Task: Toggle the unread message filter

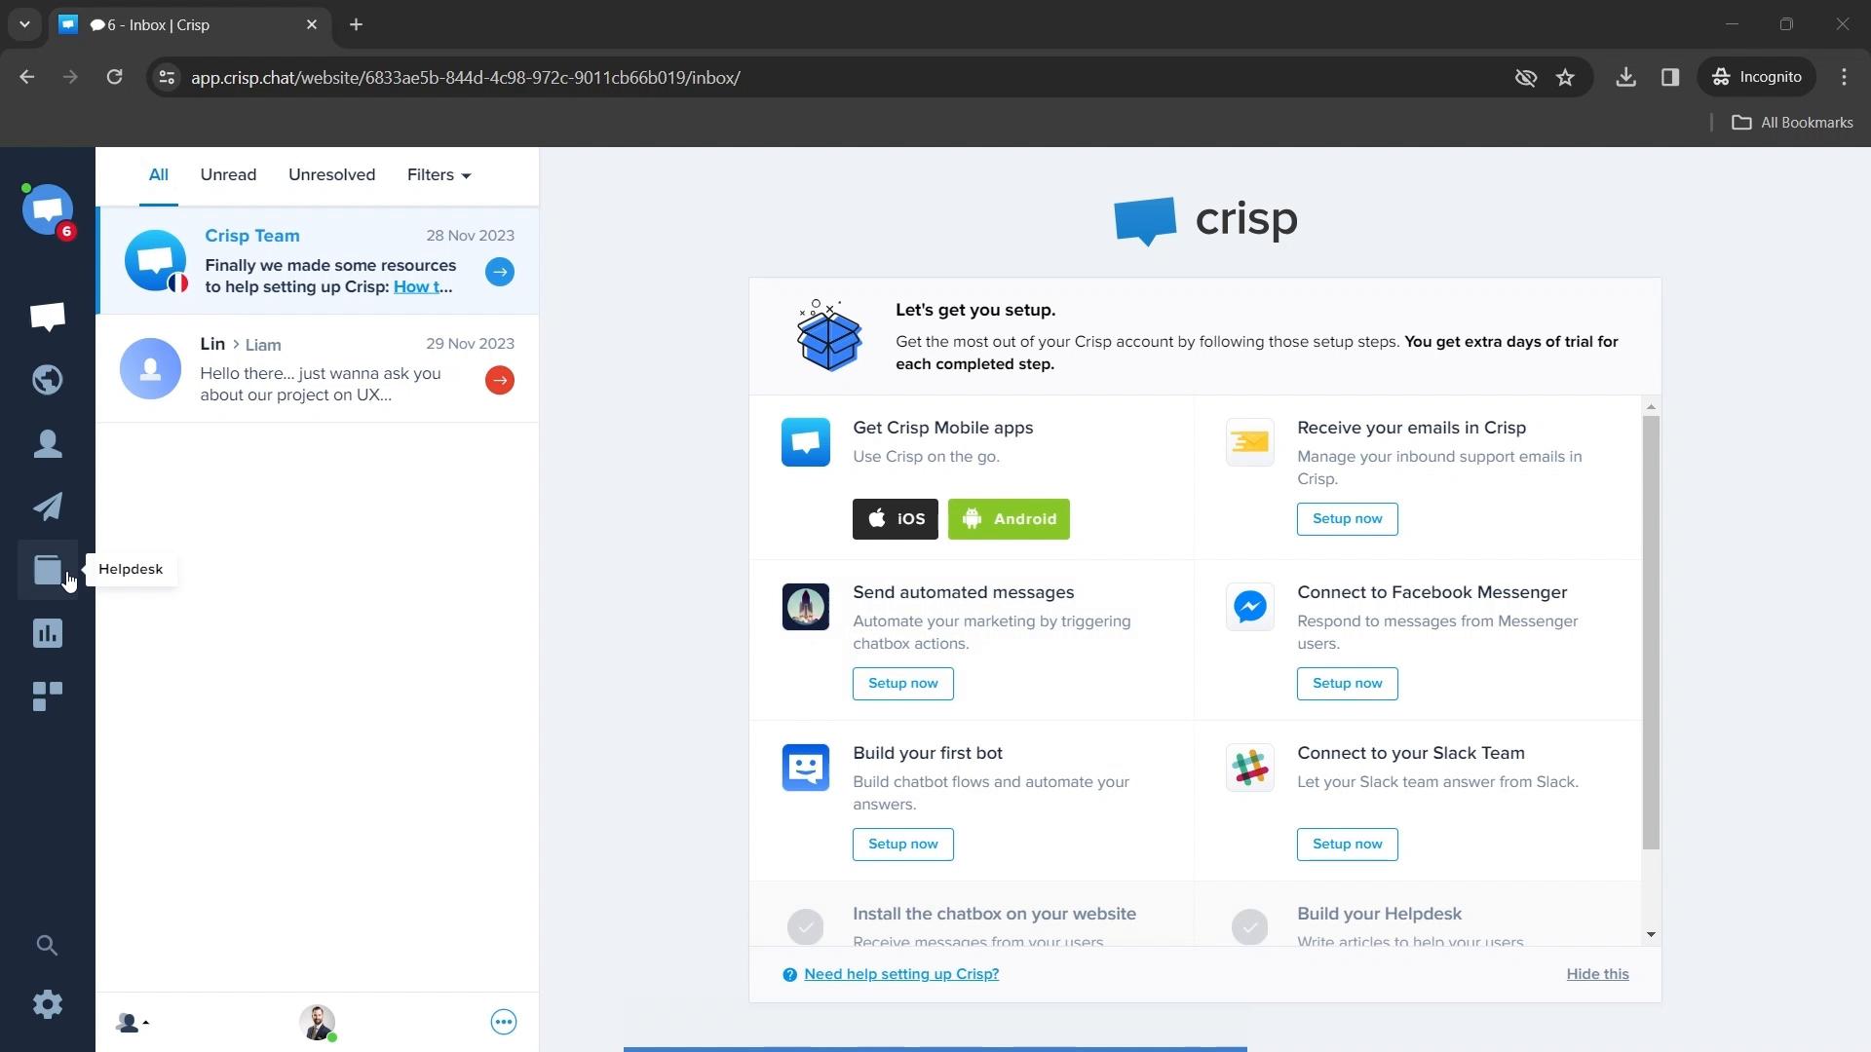Action: coord(227,174)
